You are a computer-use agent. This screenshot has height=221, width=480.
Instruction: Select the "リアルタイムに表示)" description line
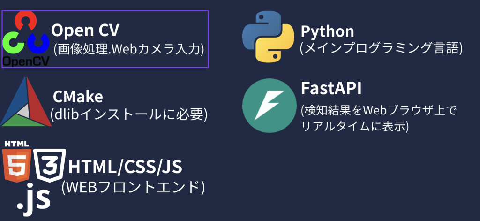click(x=355, y=127)
